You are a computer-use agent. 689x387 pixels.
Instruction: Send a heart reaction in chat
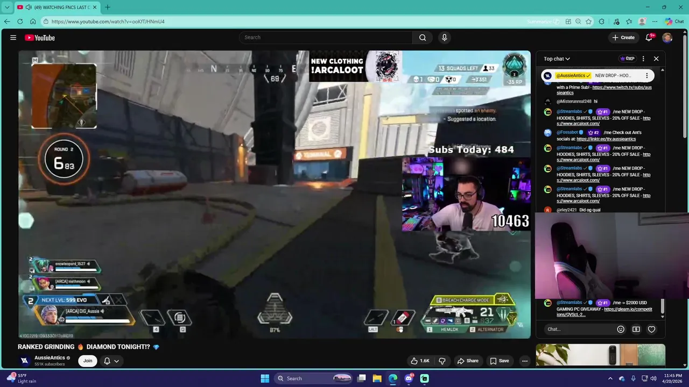pos(651,329)
